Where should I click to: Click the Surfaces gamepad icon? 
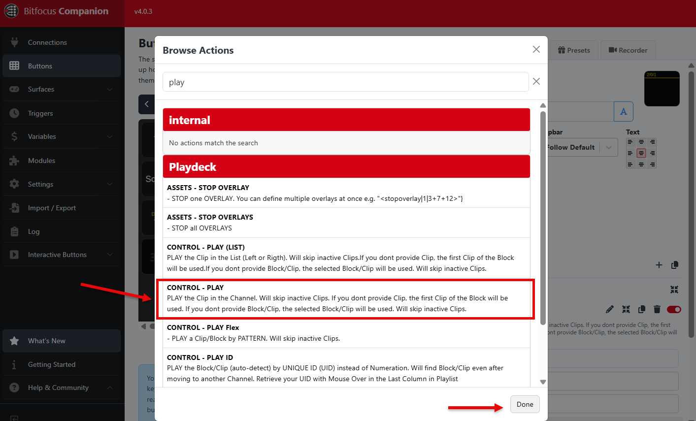pyautogui.click(x=14, y=89)
